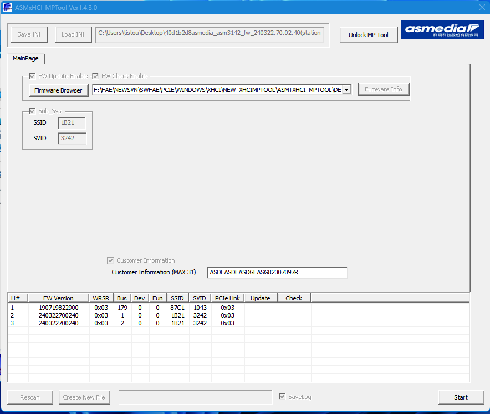Close the MPTool window
The image size is (490, 414).
480,8
